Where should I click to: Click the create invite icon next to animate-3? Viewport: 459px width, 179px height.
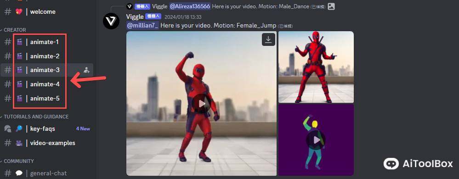point(86,70)
